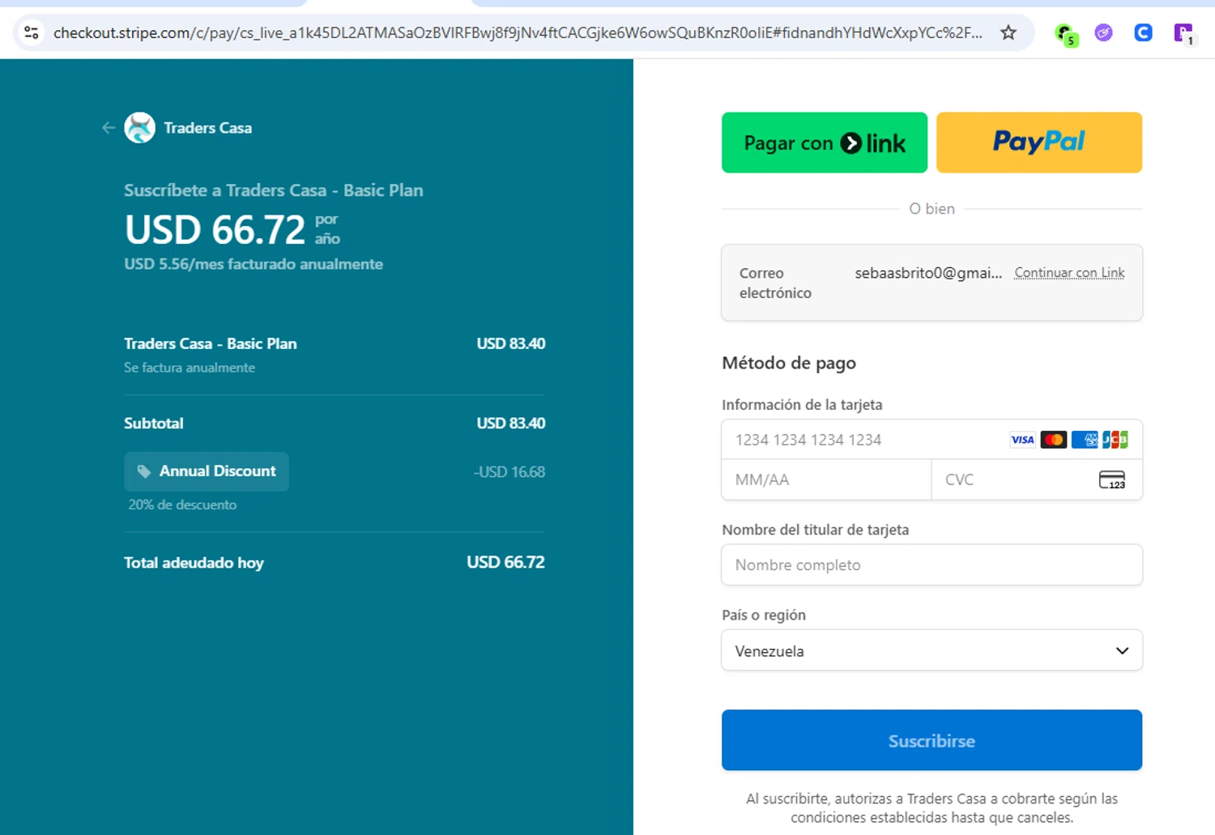The width and height of the screenshot is (1215, 835).
Task: Bookmark this page with the star icon
Action: tap(1008, 32)
